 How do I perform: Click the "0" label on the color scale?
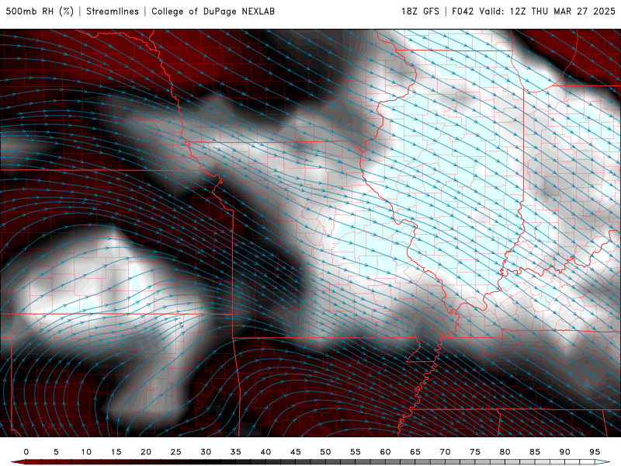point(26,452)
